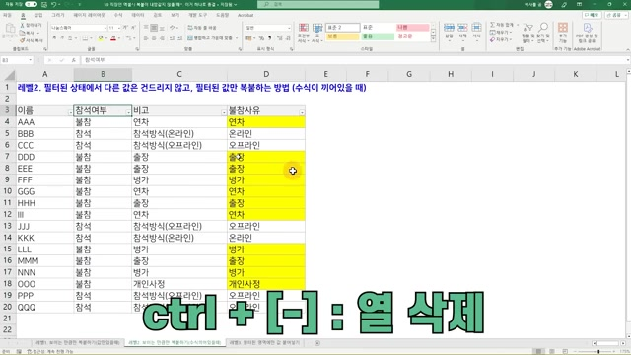
Task: Click the Save icon in quick access toolbar
Action: tap(44, 4)
